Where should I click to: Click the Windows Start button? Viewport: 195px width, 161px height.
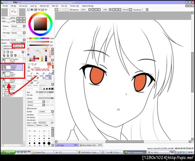[x=8, y=152]
